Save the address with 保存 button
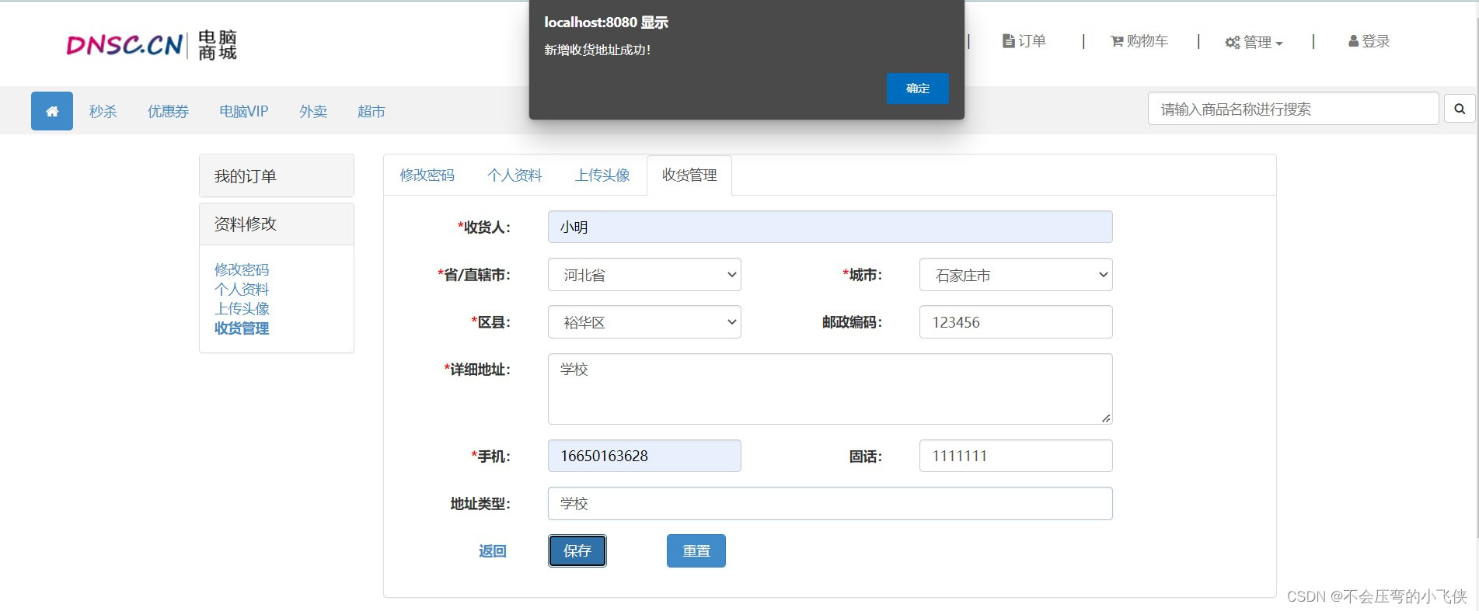This screenshot has width=1479, height=611. pyautogui.click(x=577, y=550)
